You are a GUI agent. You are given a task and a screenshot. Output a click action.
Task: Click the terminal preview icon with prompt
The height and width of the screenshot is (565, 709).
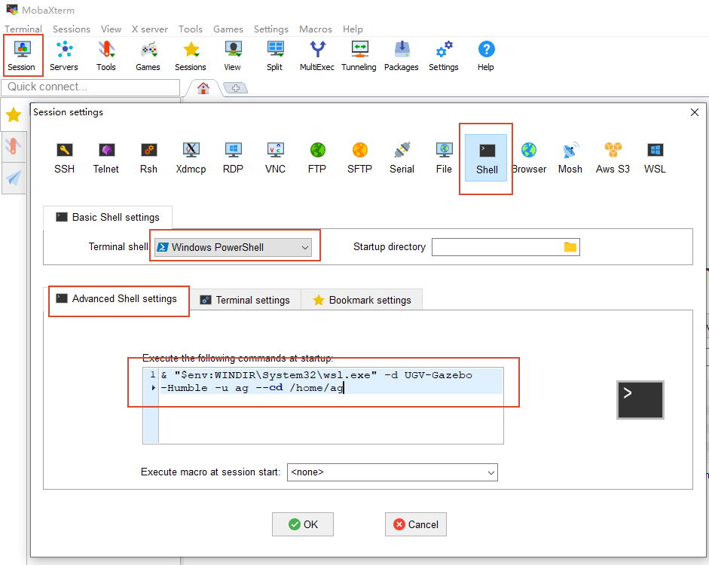tap(640, 400)
